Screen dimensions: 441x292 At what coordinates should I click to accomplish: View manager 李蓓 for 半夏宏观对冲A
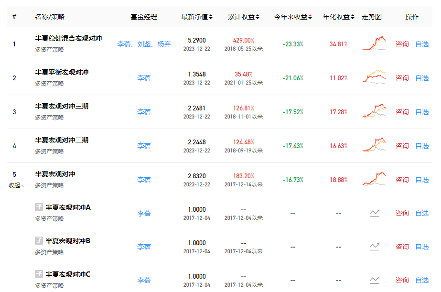tap(144, 213)
